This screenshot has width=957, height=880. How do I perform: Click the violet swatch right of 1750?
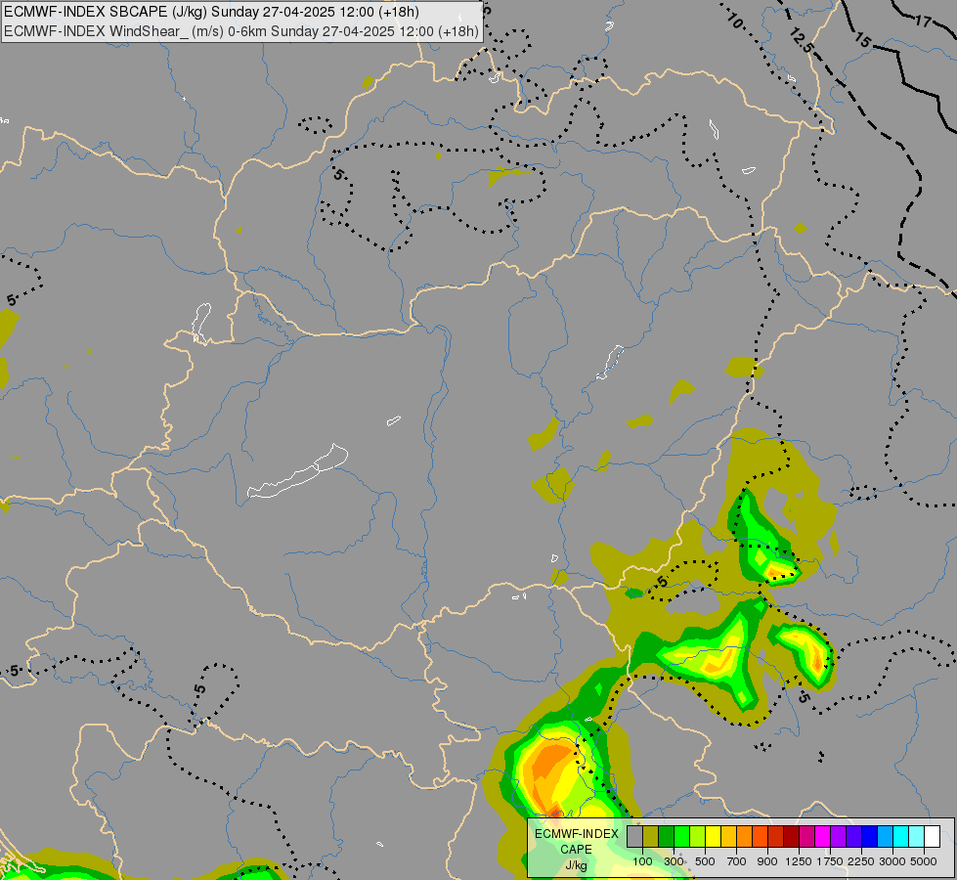[838, 837]
